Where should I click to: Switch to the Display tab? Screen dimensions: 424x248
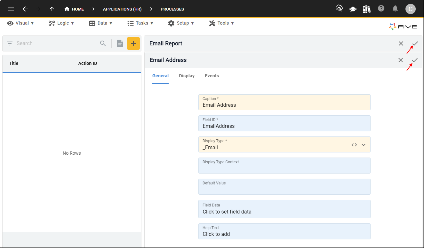tap(187, 76)
